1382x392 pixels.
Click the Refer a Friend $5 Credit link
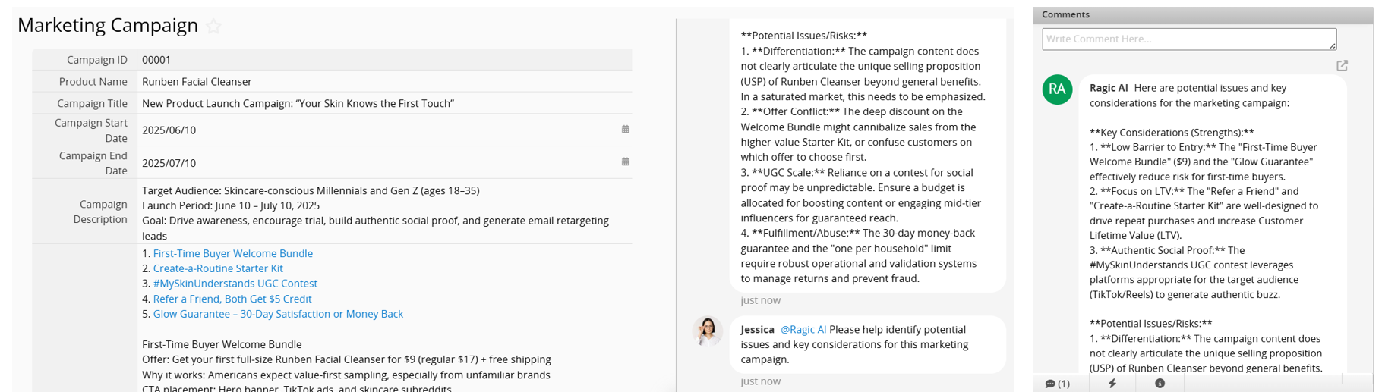[232, 299]
